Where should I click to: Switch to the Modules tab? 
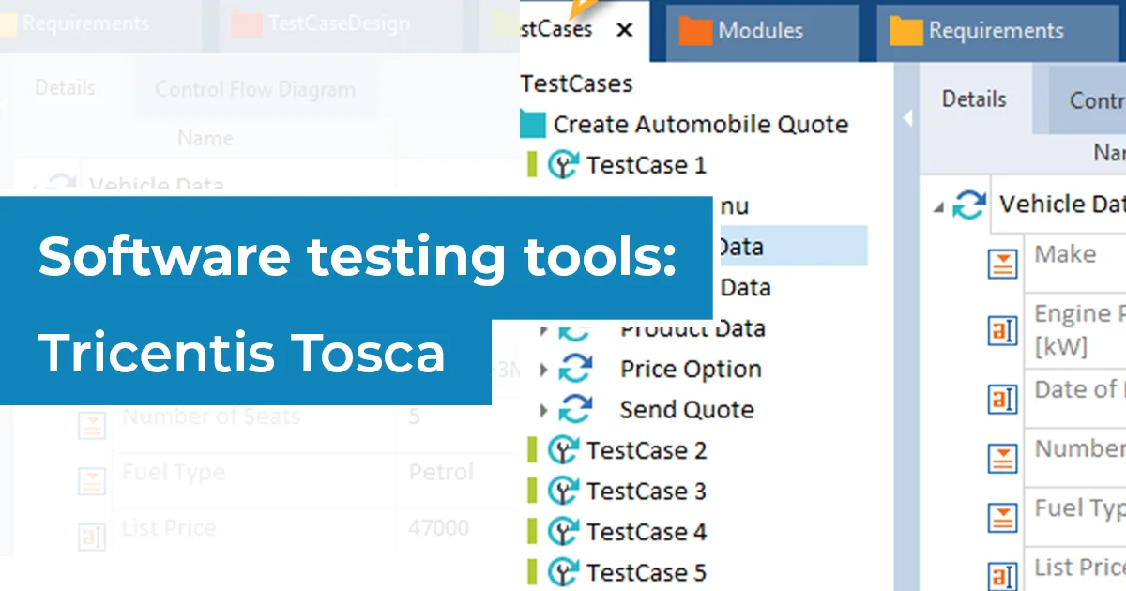click(x=760, y=31)
